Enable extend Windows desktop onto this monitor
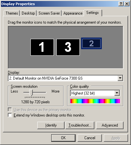The image size is (131, 145). [10, 115]
